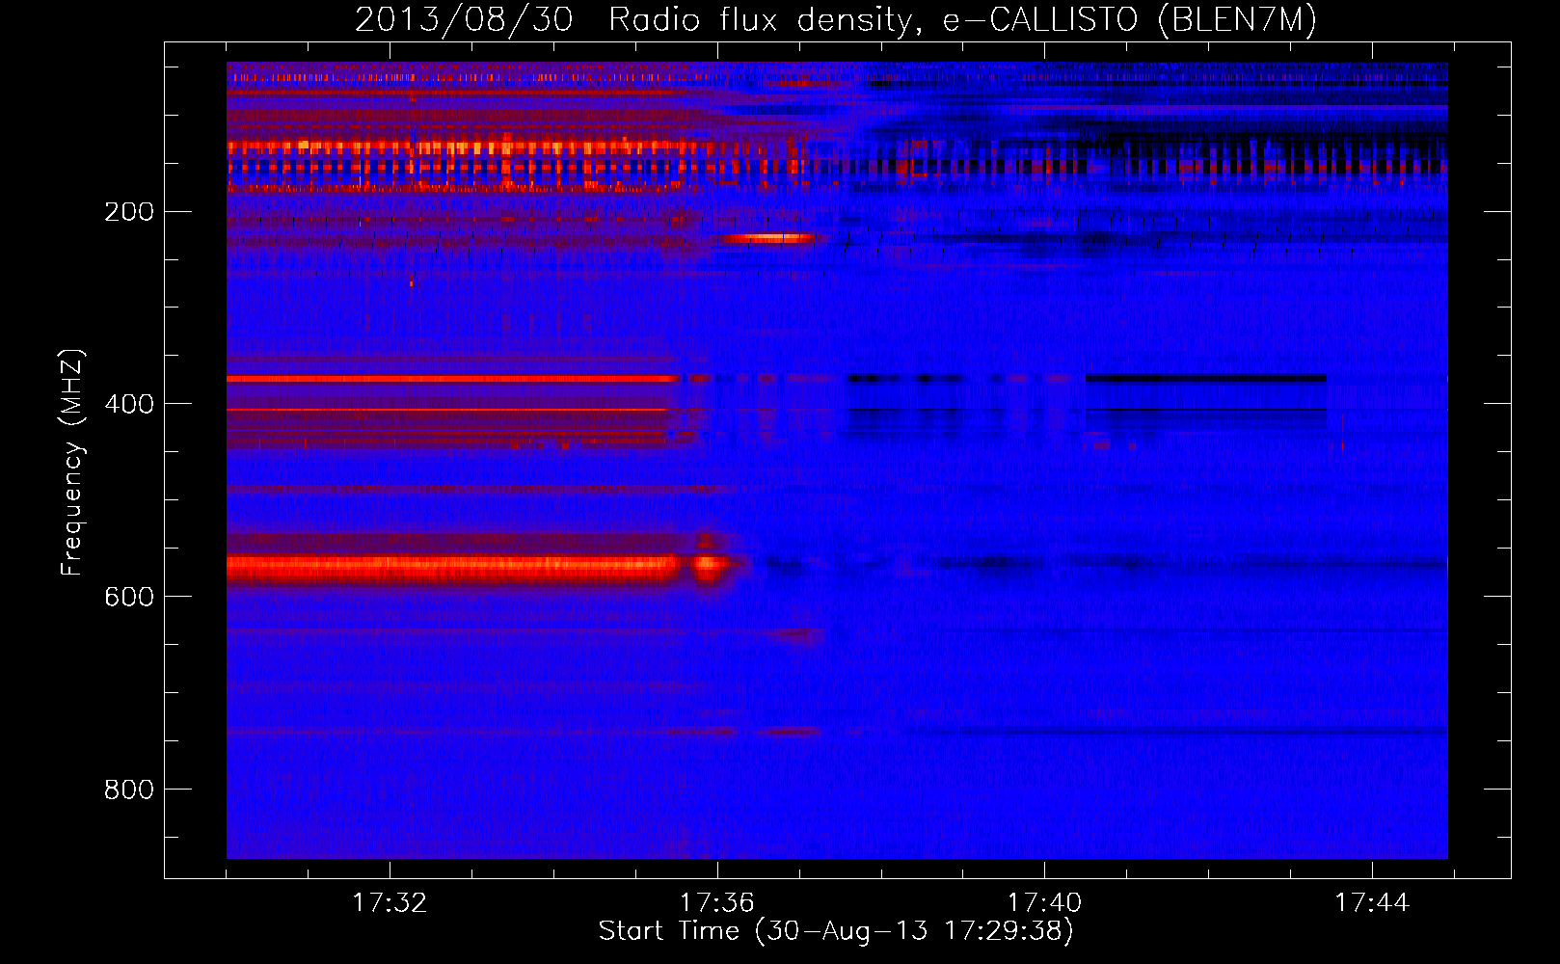This screenshot has width=1560, height=964.
Task: Click the dark band near 375 MHz after 17:41
Action: 1205,379
